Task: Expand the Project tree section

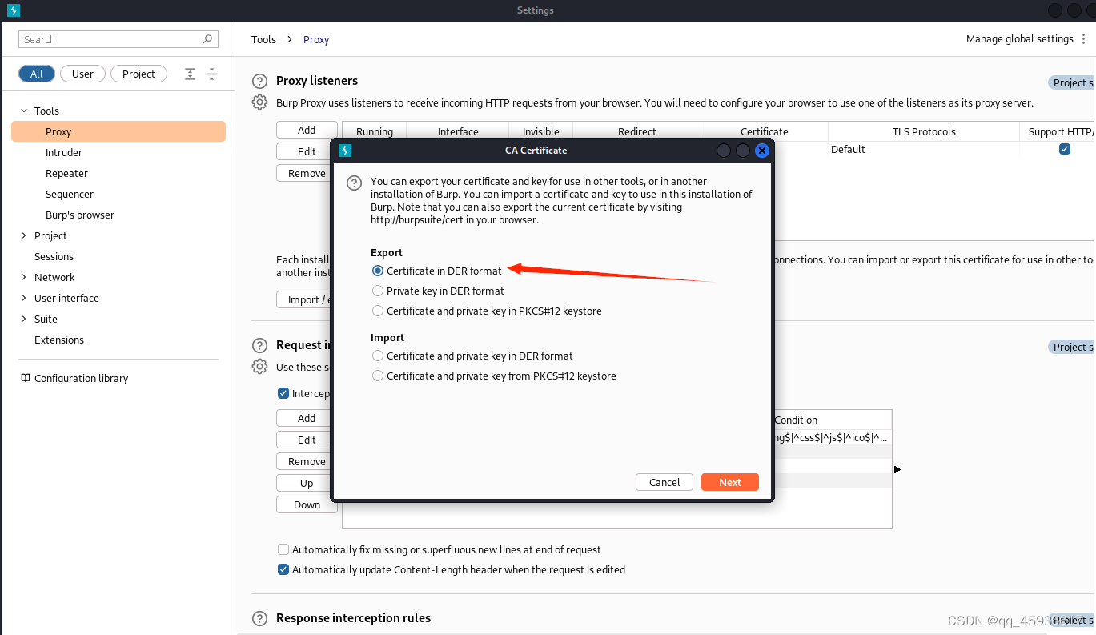Action: coord(24,235)
